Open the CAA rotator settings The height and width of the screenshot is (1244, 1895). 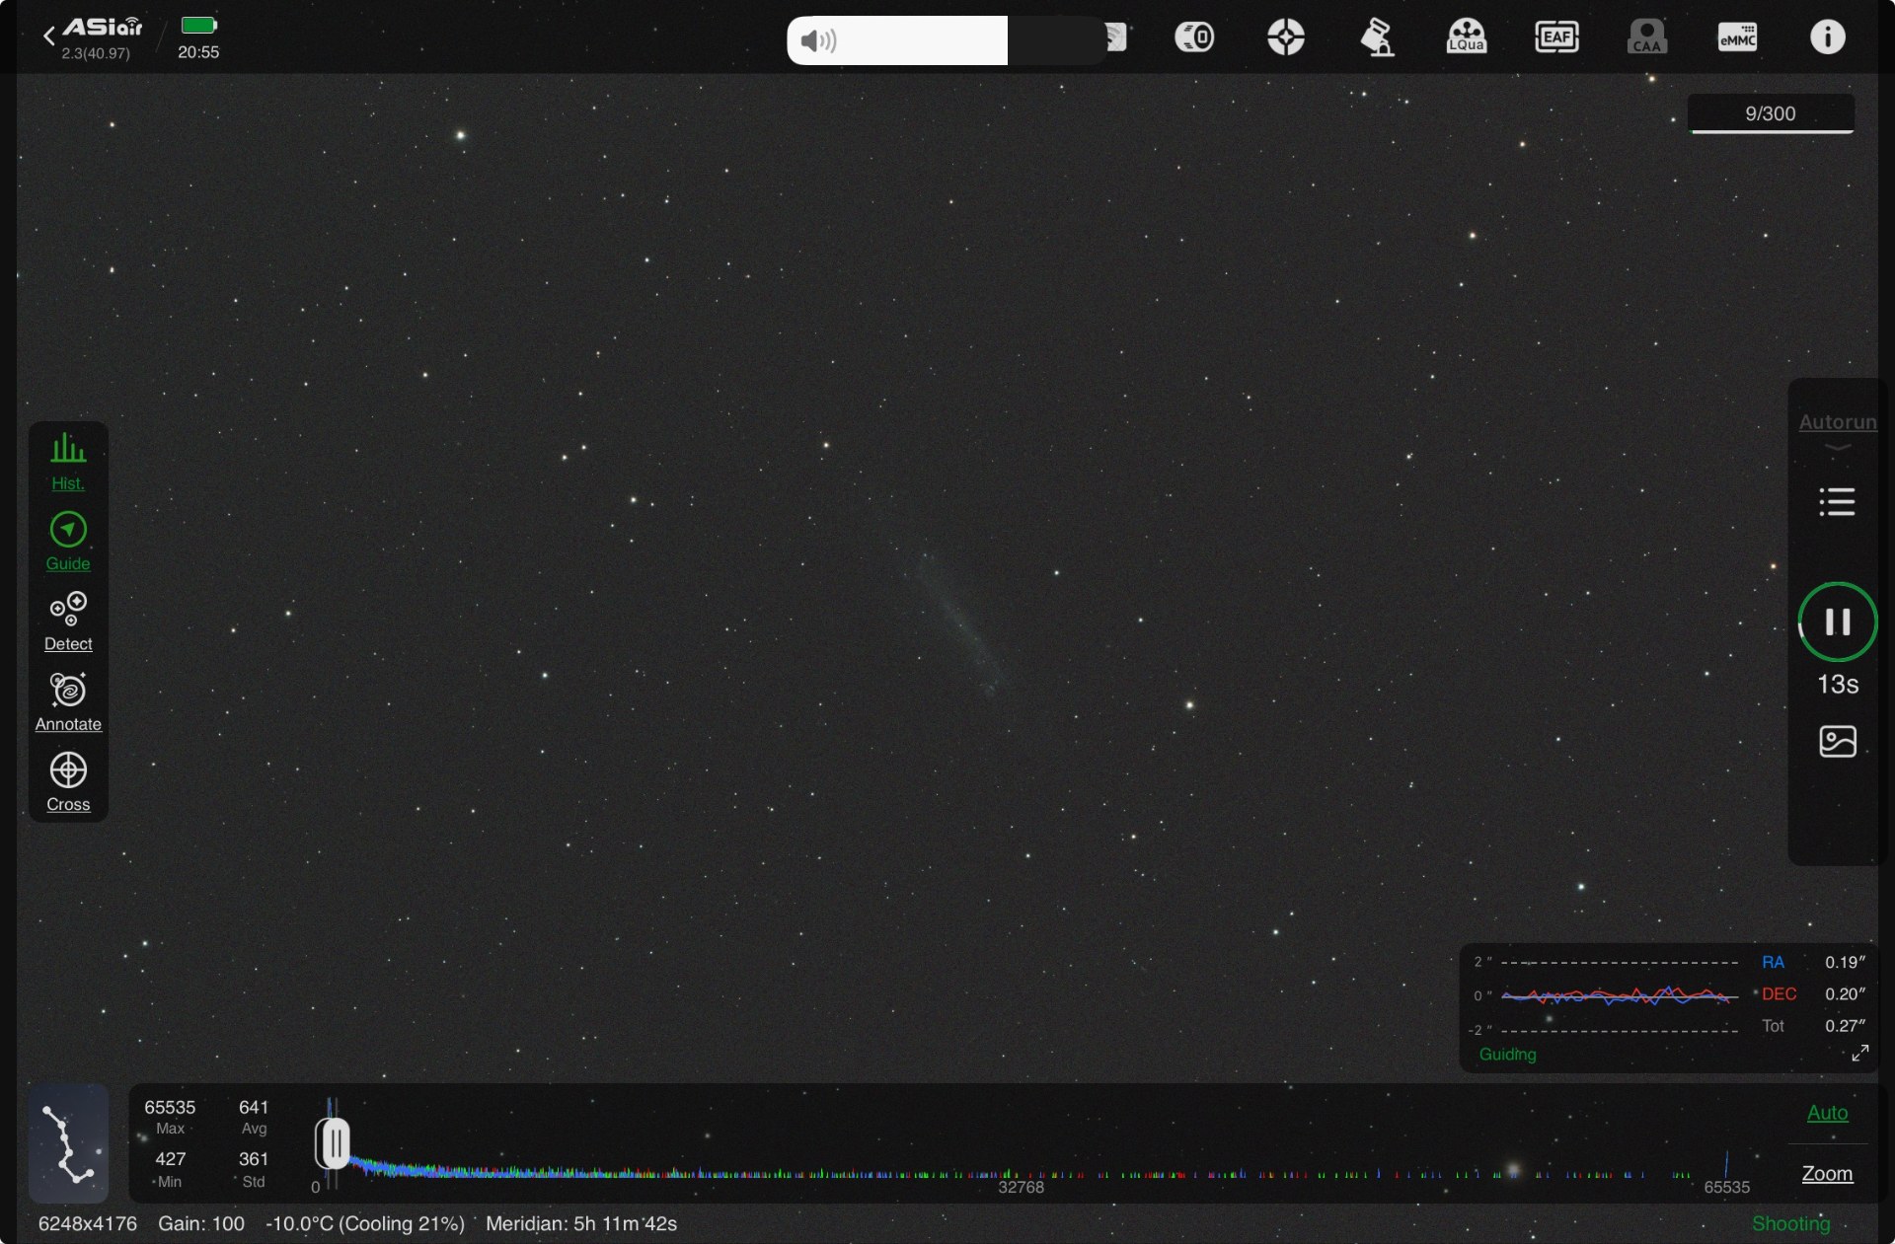[x=1646, y=37]
